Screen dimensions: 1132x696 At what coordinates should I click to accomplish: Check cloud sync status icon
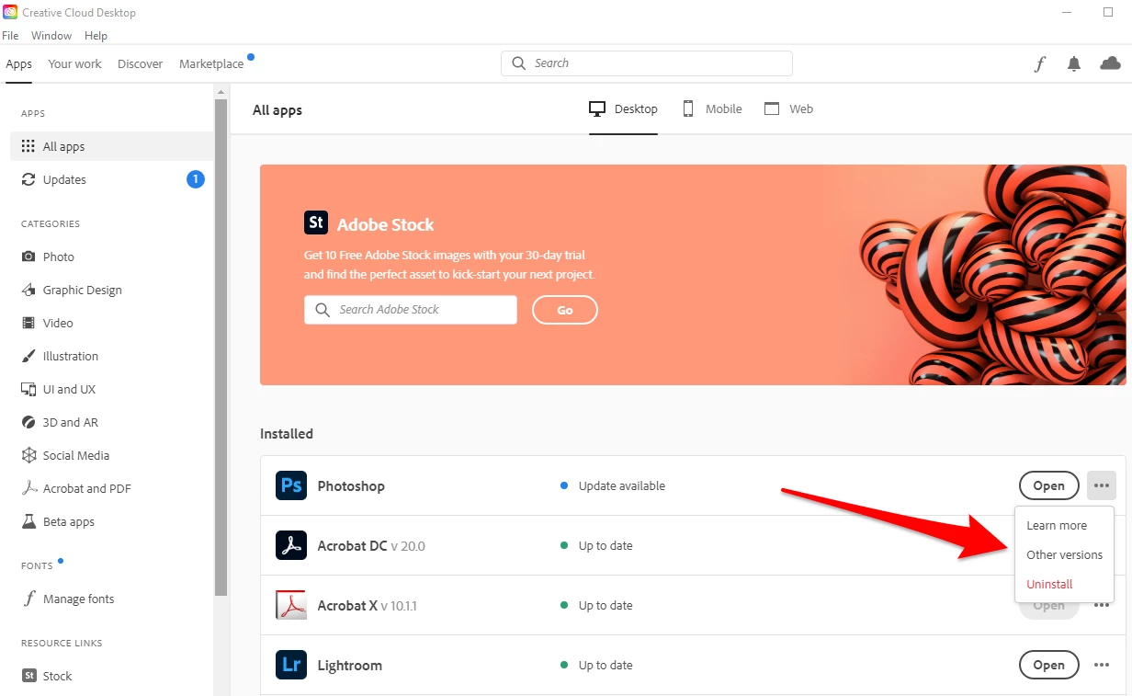1110,63
